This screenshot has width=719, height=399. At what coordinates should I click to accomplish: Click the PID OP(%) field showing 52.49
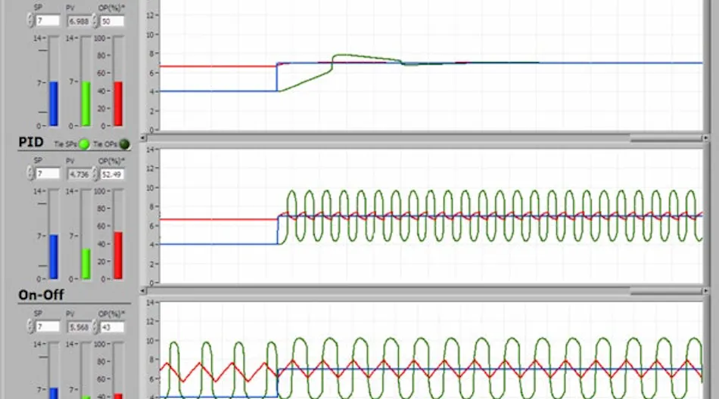[112, 174]
